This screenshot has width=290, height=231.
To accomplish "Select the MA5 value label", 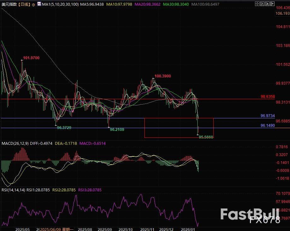I will (x=92, y=4).
